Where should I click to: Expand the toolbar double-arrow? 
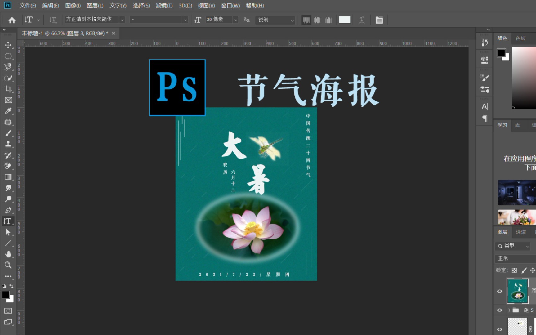[4, 30]
